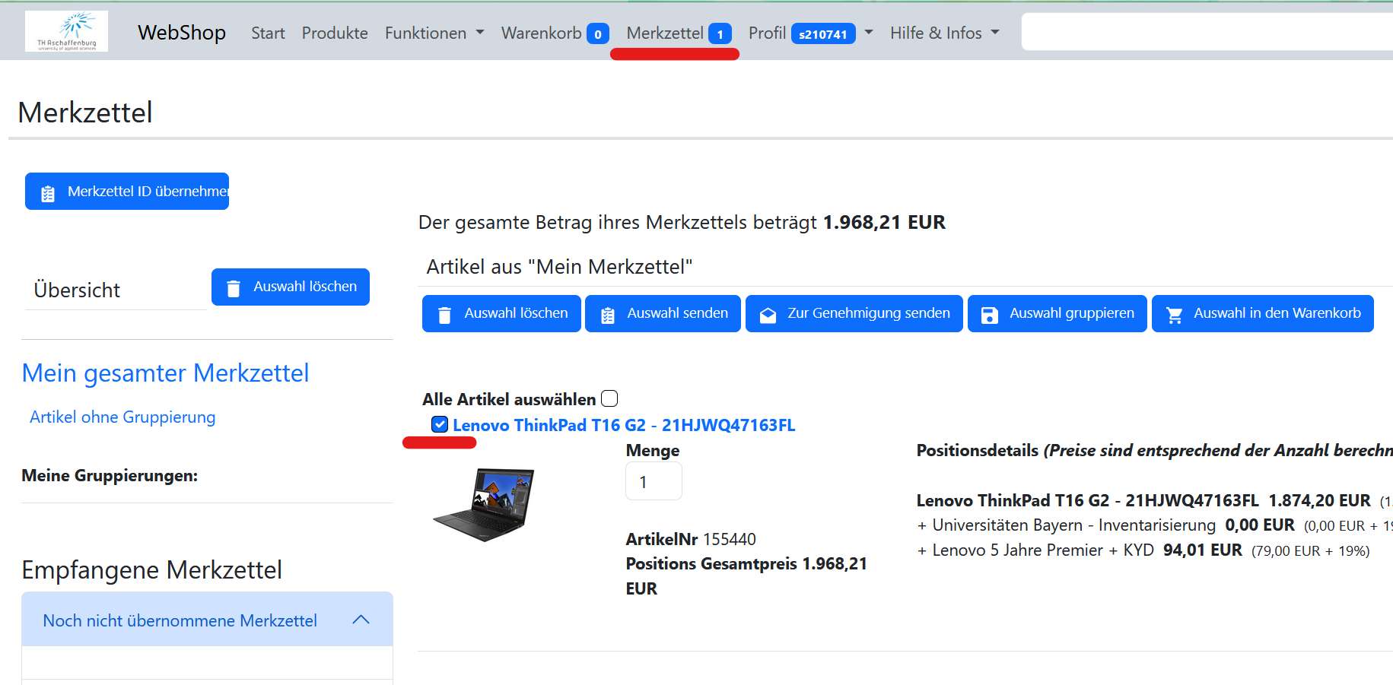Click Auswahl gruppieren button
This screenshot has height=685, width=1393.
coord(1057,313)
